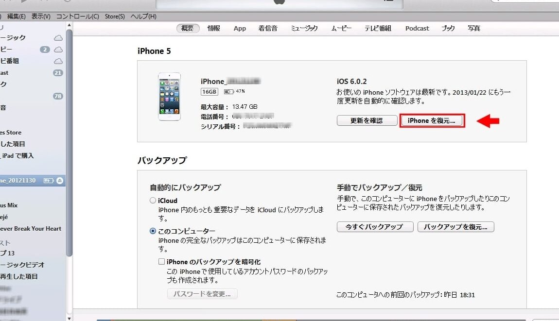Screen dimensions: 559x321
Task: Select the 再生した項目 playlist
Action: pos(19,277)
